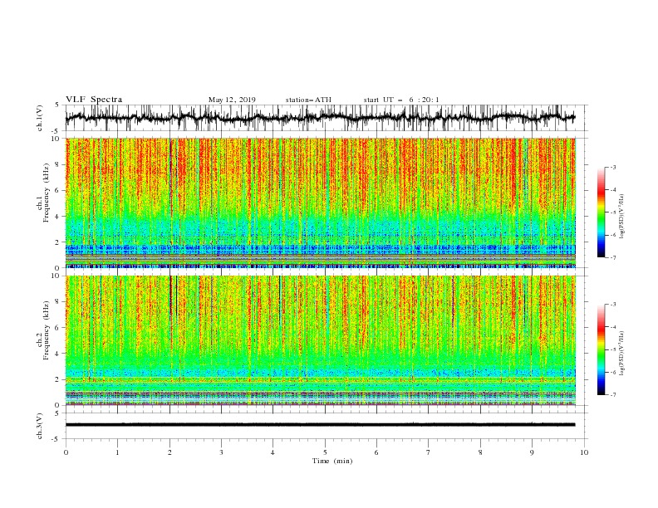Click the ch.2 PSD color scale bar

click(602, 349)
